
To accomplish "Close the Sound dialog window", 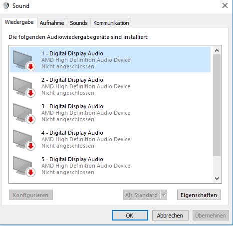I will pyautogui.click(x=225, y=5).
